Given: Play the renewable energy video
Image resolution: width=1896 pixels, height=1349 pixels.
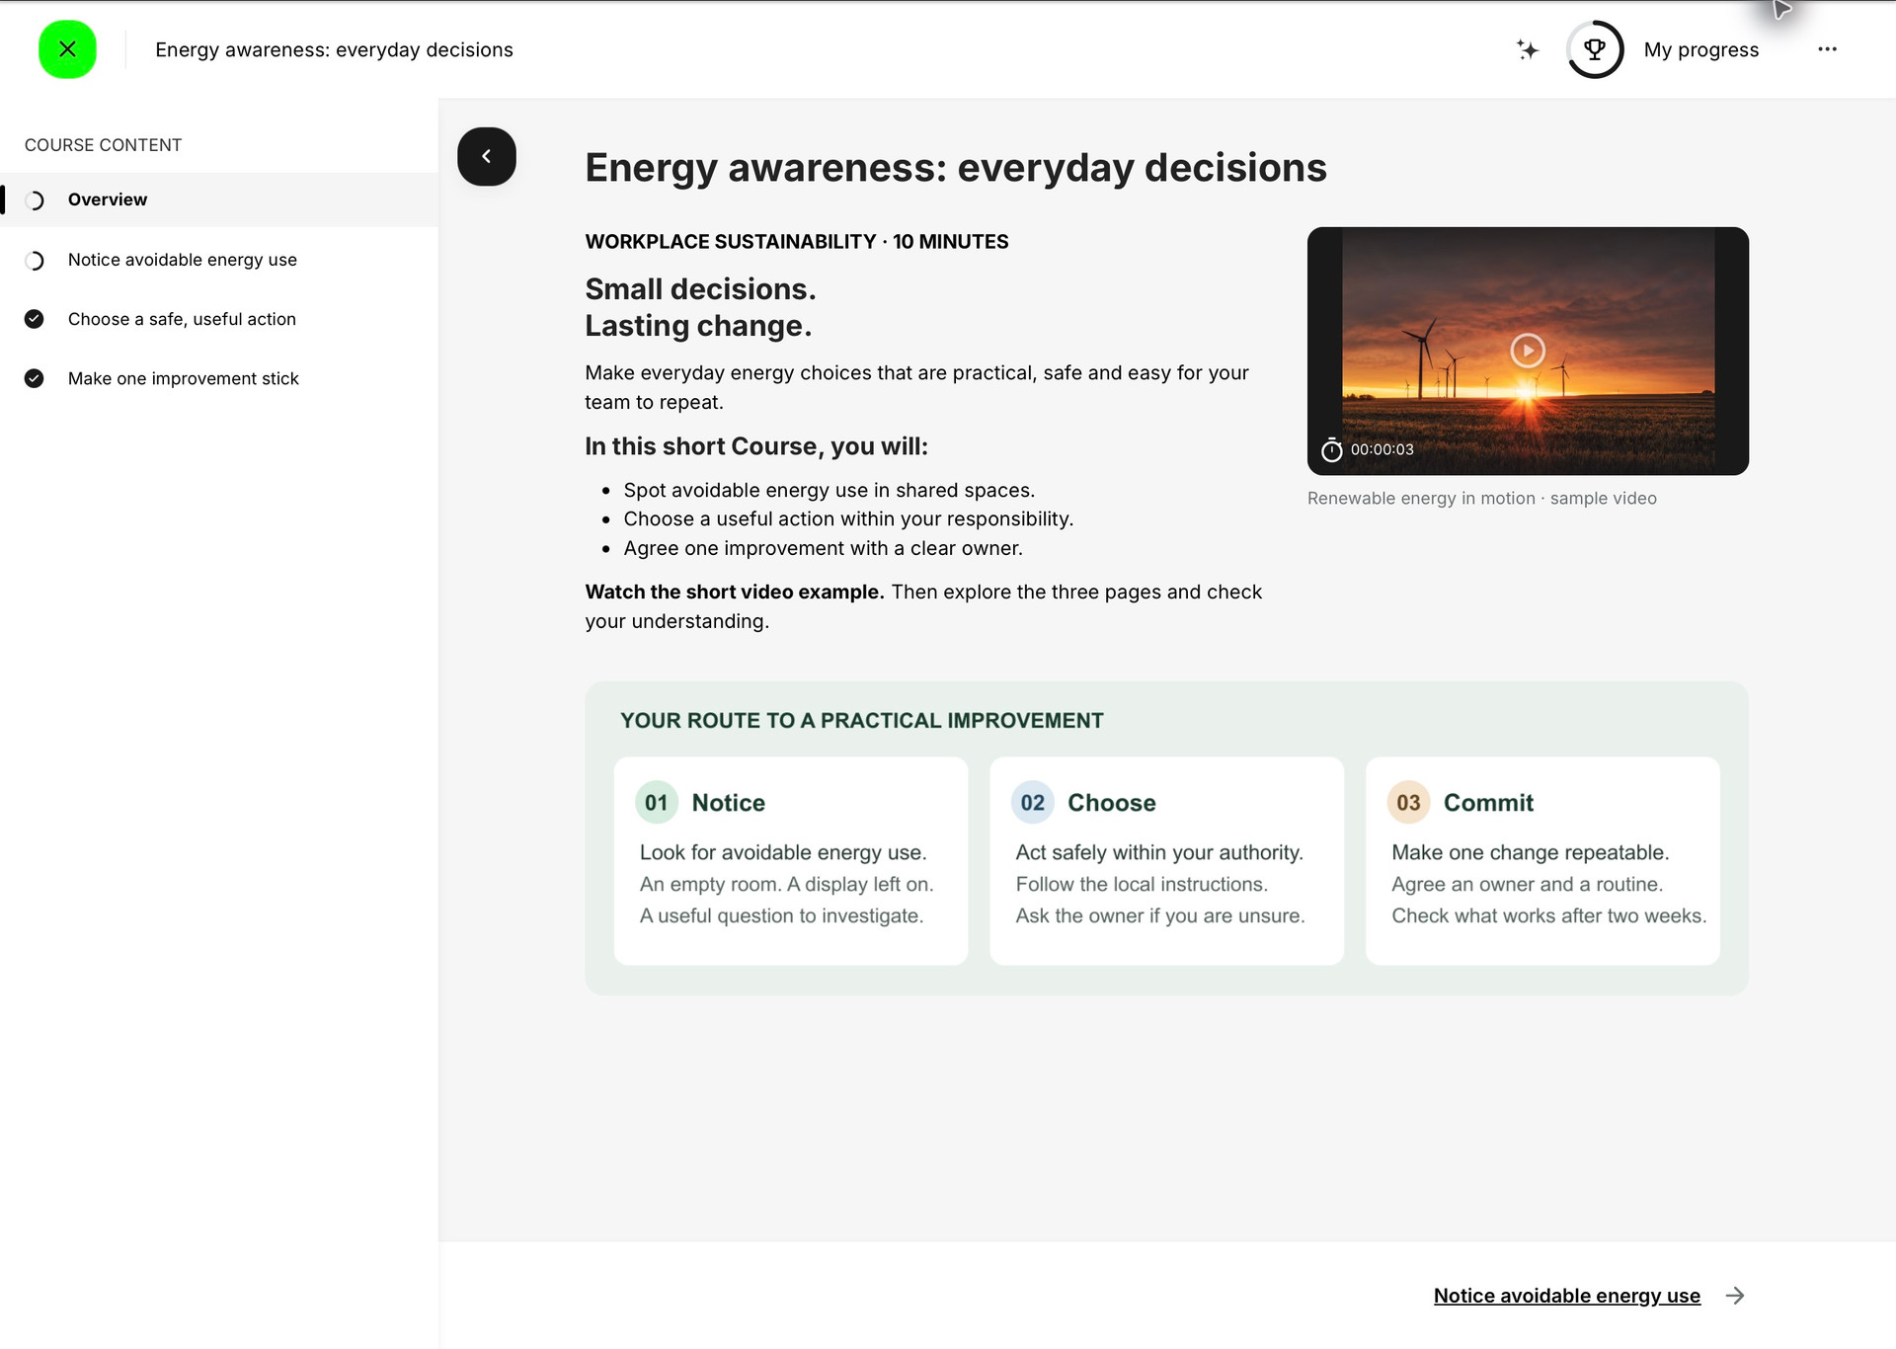Looking at the screenshot, I should pyautogui.click(x=1528, y=351).
